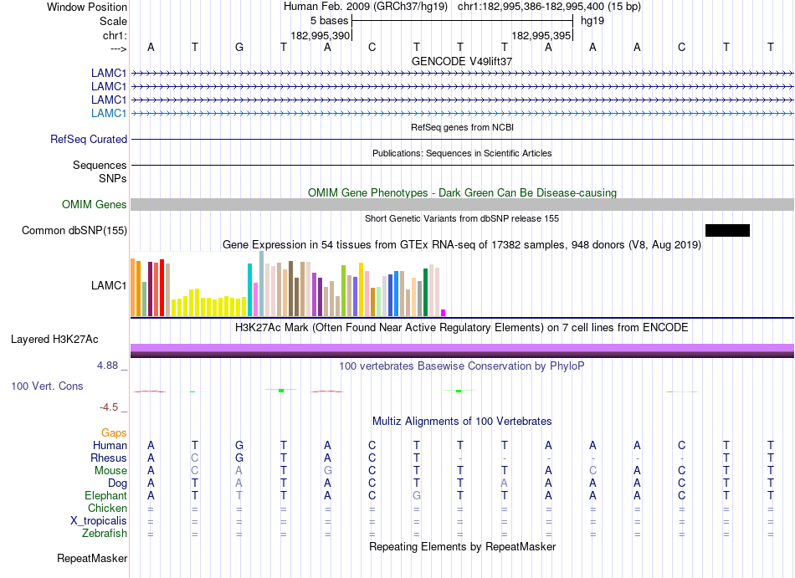Click the Sequences track label
This screenshot has height=578, width=795.
[100, 165]
